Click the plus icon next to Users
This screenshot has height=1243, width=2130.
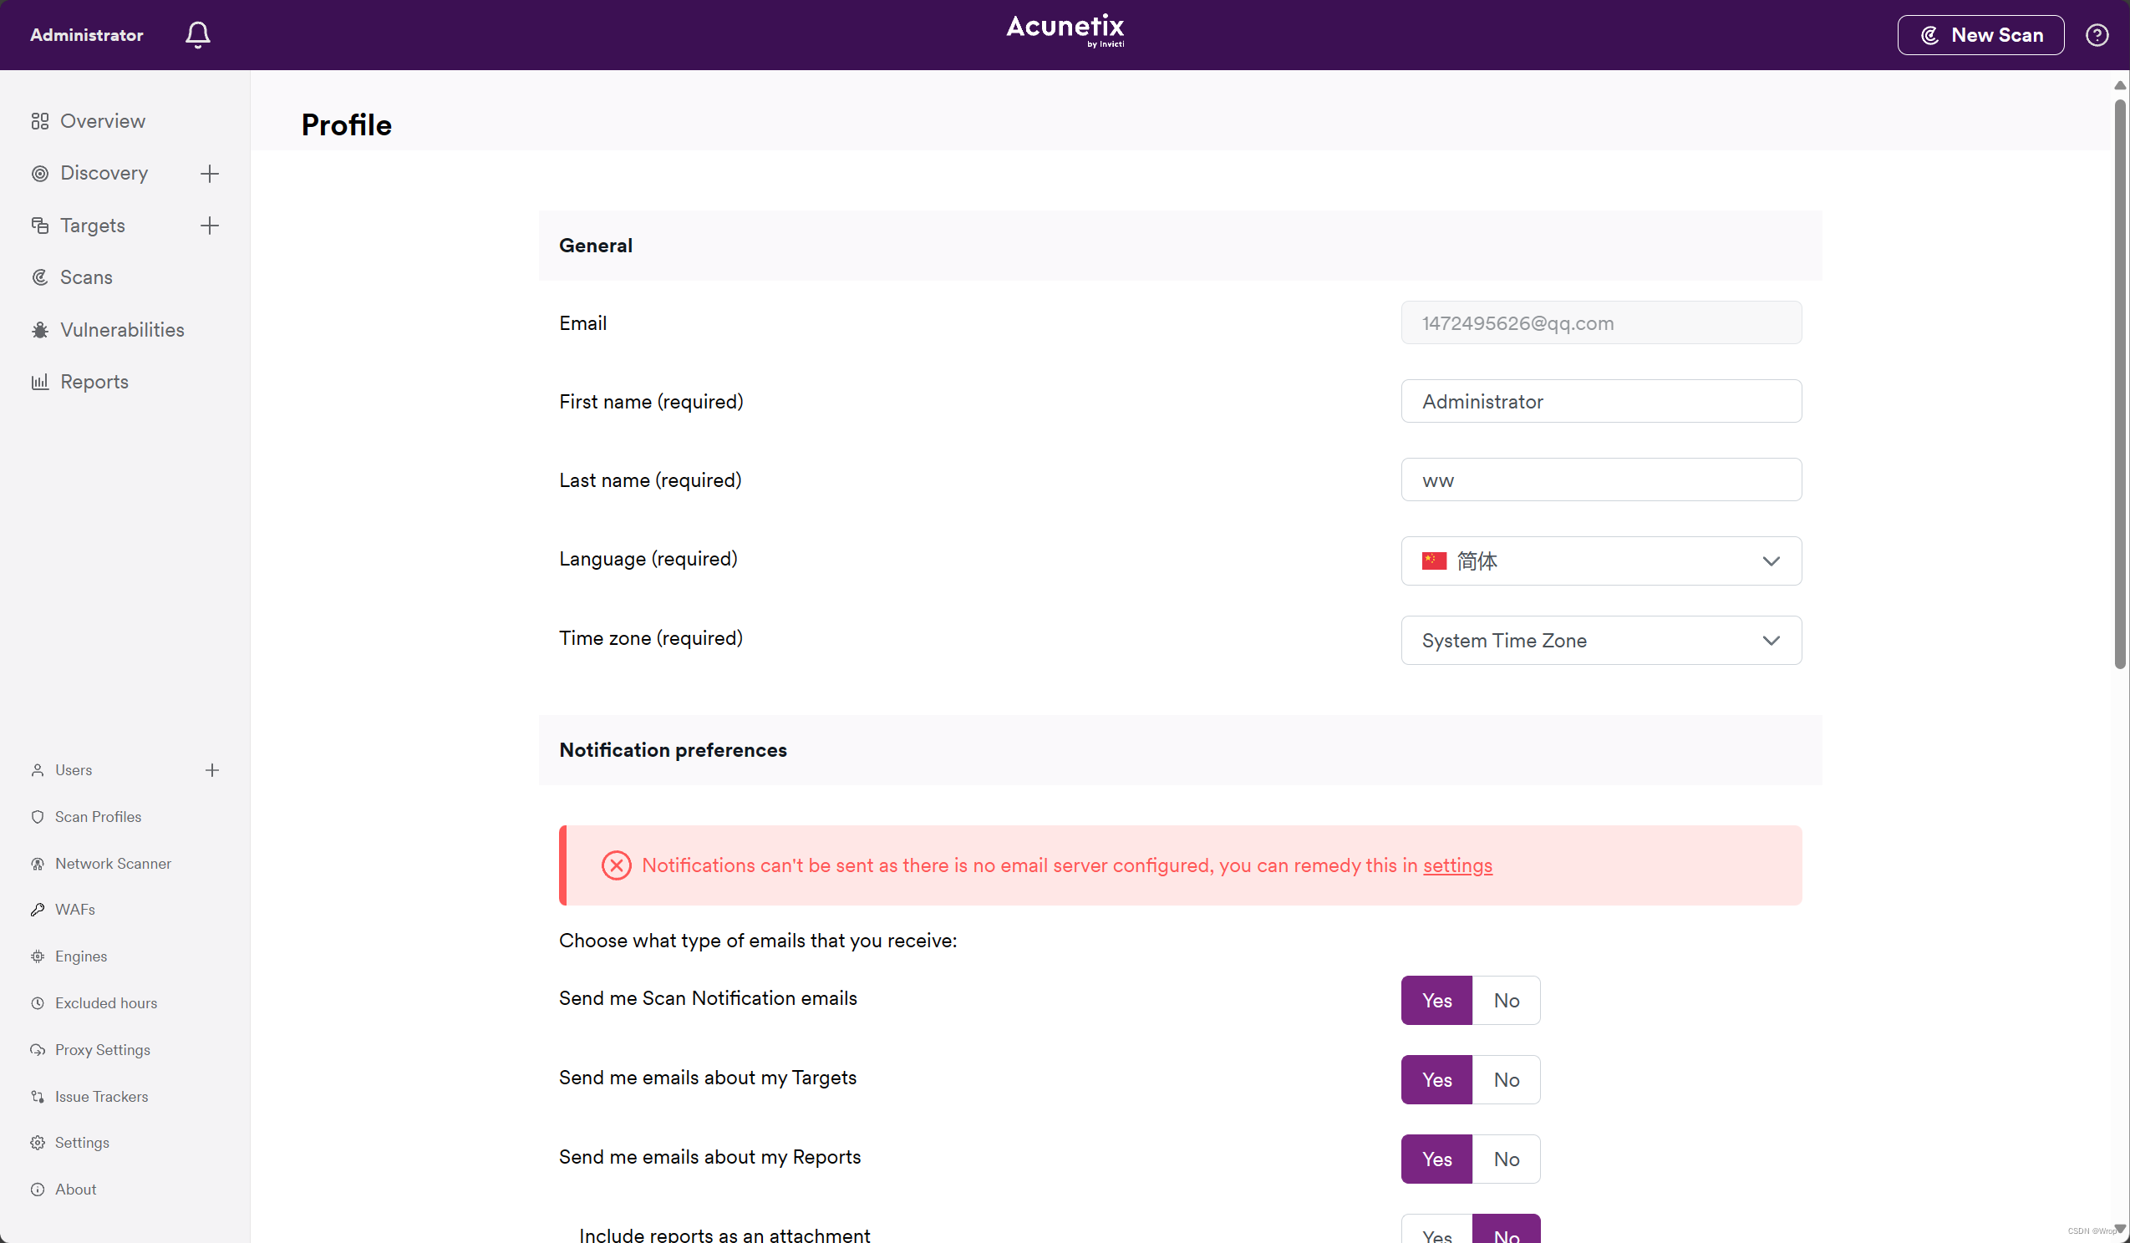(212, 770)
